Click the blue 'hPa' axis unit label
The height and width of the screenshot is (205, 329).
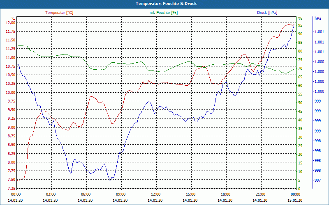[x=317, y=18]
